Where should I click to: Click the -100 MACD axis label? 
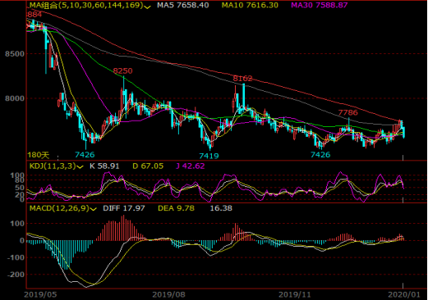16,257
